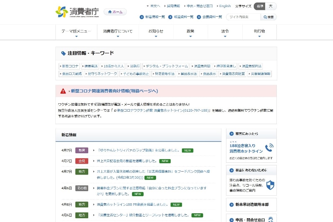Open 188泣き寝入り 消費者ホットライン banner
The width and height of the screenshot is (333, 222).
(251, 151)
